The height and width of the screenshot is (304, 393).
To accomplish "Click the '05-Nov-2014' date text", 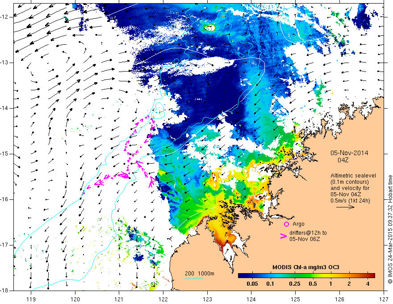I will [349, 153].
